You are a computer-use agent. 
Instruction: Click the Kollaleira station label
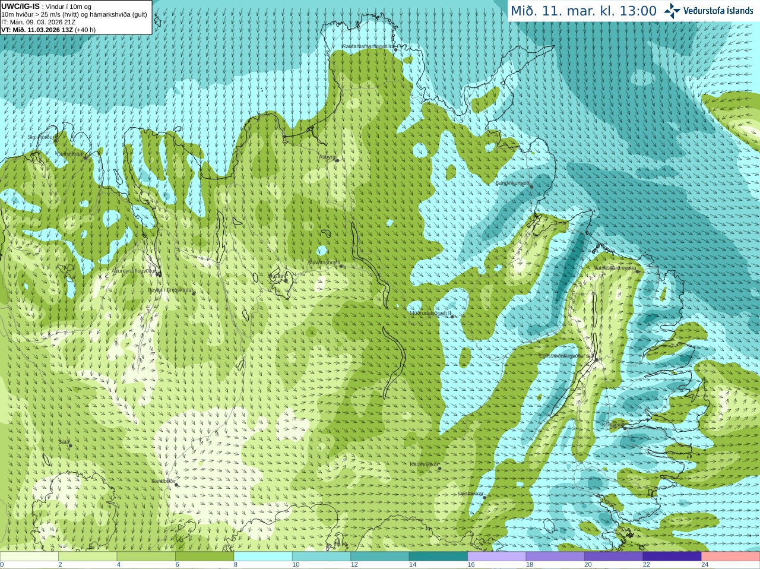tap(613, 425)
